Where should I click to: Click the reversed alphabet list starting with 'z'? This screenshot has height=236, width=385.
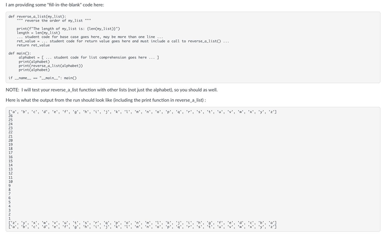click(142, 223)
